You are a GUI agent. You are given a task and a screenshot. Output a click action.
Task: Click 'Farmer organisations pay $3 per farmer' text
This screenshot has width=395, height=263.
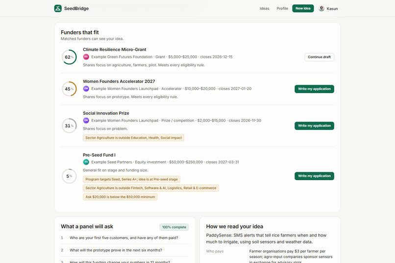click(x=291, y=257)
